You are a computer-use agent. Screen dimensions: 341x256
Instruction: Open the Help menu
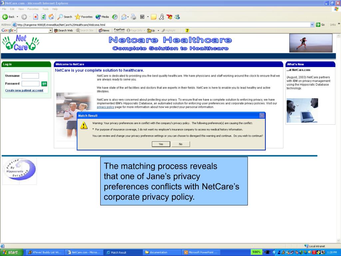[55, 9]
